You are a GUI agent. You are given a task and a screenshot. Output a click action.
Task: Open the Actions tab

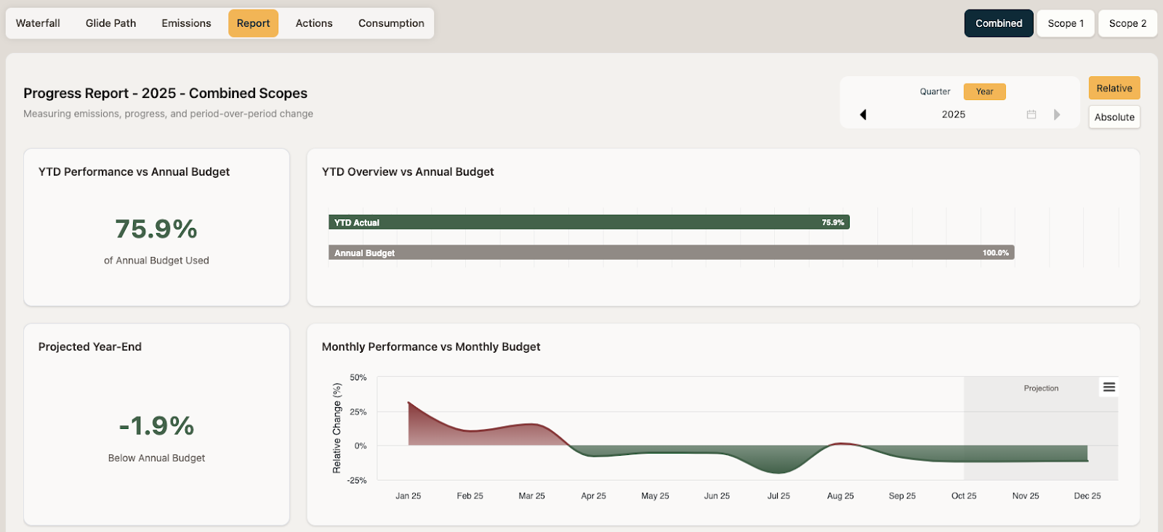point(314,23)
